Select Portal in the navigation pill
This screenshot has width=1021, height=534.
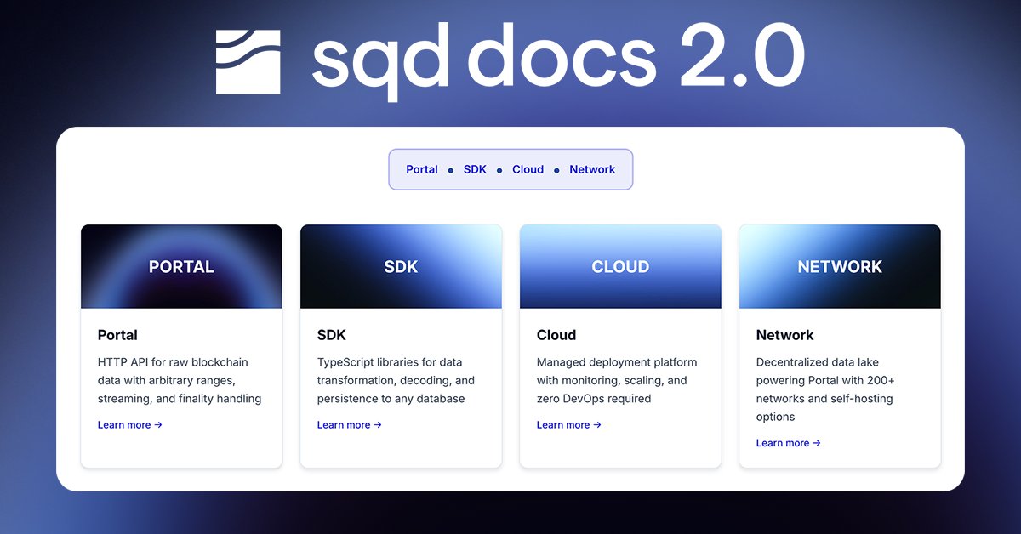(x=422, y=169)
